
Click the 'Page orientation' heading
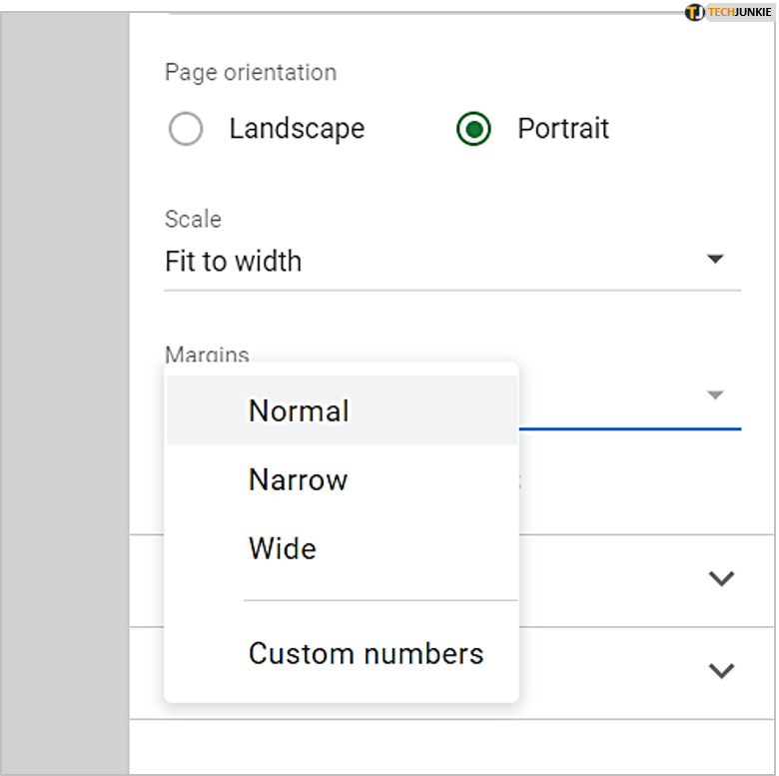[x=251, y=72]
